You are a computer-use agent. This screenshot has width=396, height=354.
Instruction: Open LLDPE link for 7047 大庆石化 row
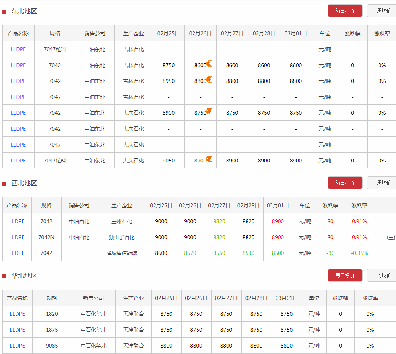[x=18, y=145]
